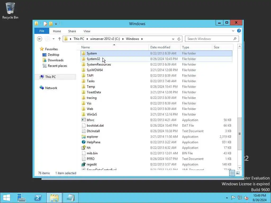Image resolution: width=271 pixels, height=203 pixels.
Task: Select the Vss folder
Action: 89,103
